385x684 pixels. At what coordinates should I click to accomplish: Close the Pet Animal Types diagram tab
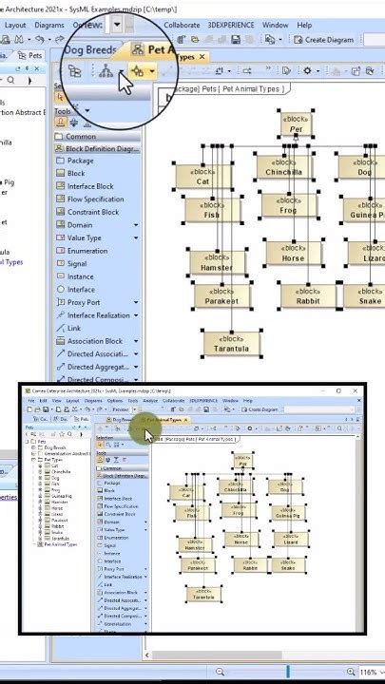coord(202,57)
